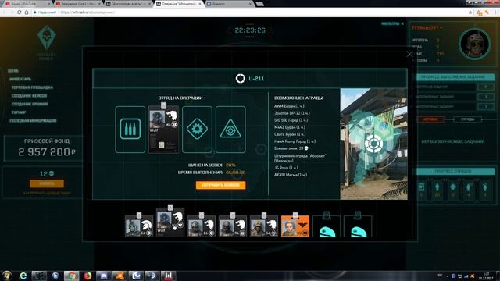This screenshot has width=500, height=281.
Task: Pick the Wolf fighter card in roster
Action: 170,222
